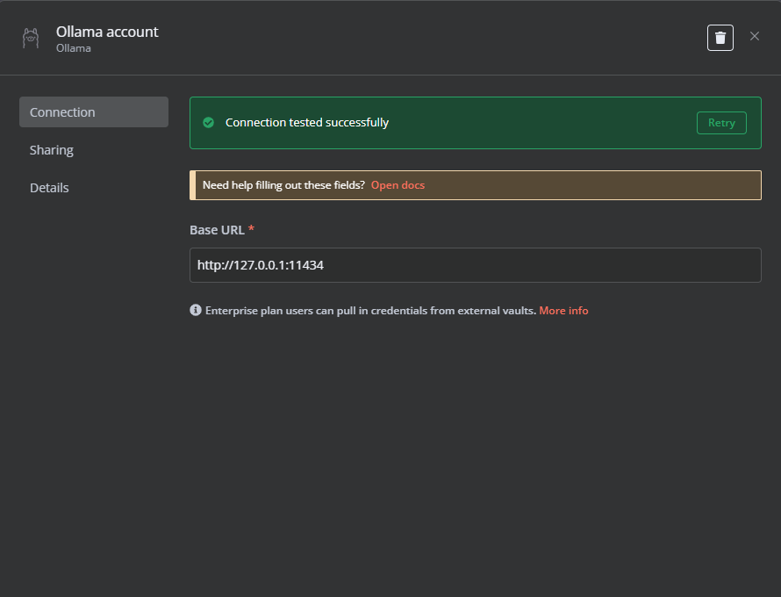Click the yellow accent bar of help banner
Viewport: 781px width, 597px height.
[x=193, y=185]
